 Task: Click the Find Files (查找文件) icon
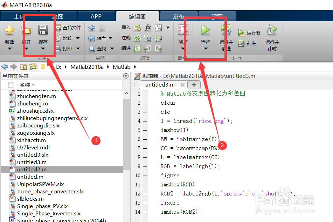point(58,28)
